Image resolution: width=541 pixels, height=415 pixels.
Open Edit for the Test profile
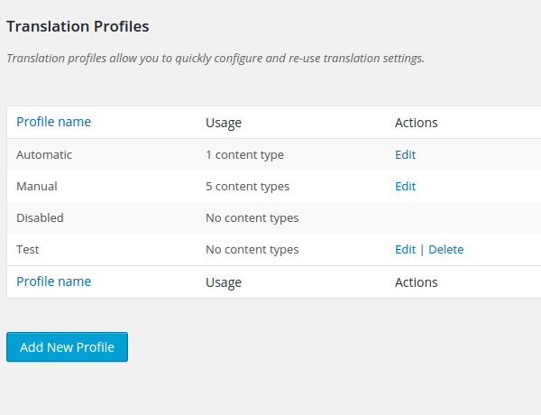tap(405, 249)
